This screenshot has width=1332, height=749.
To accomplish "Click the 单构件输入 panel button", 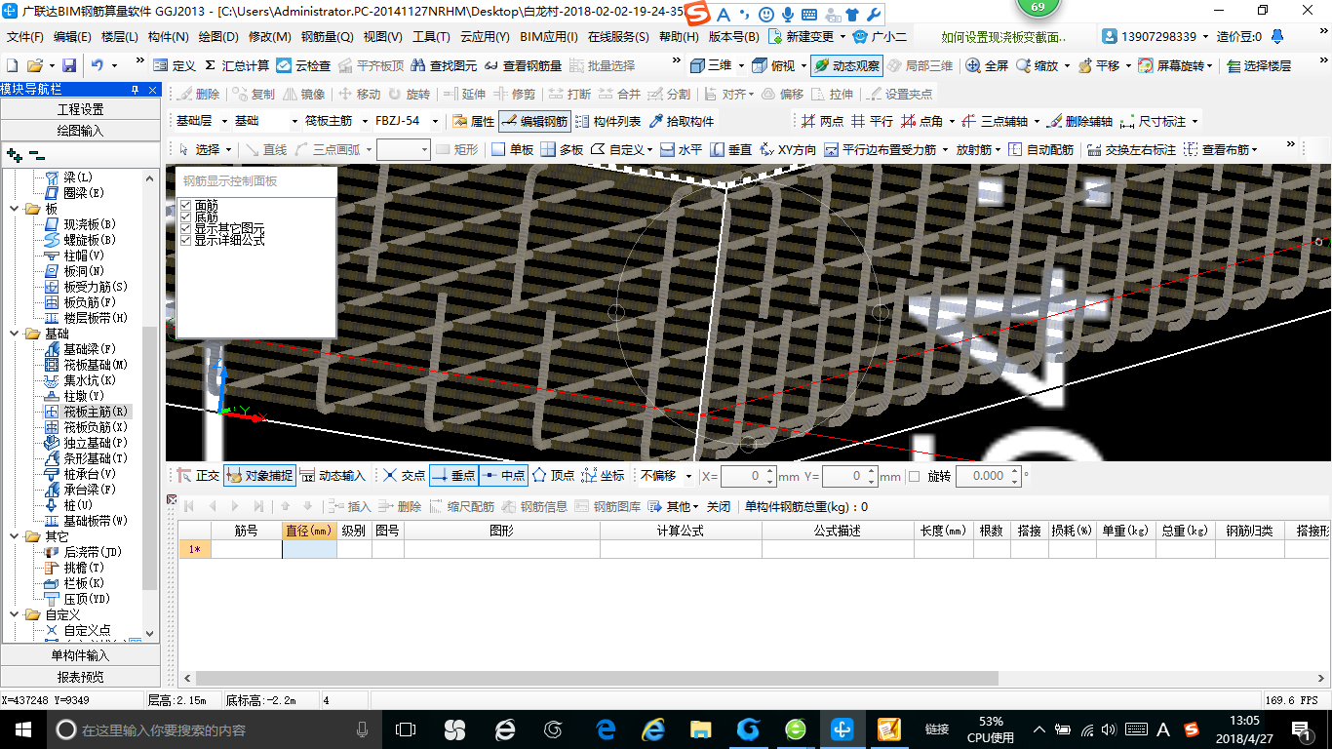I will point(80,655).
